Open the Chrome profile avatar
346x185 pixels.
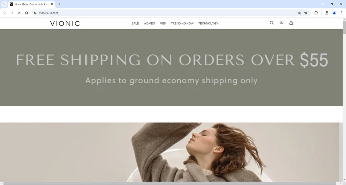[x=334, y=13]
